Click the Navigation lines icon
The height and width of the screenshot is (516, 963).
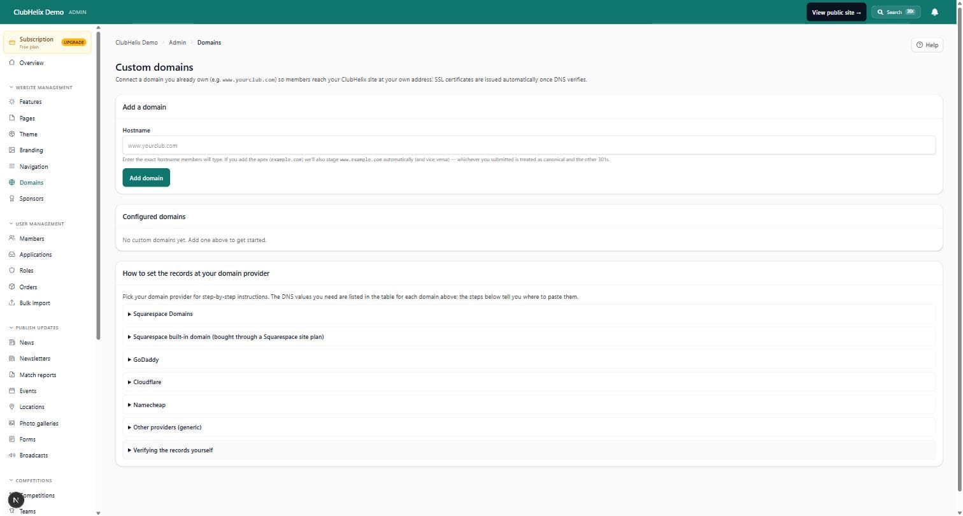12,166
